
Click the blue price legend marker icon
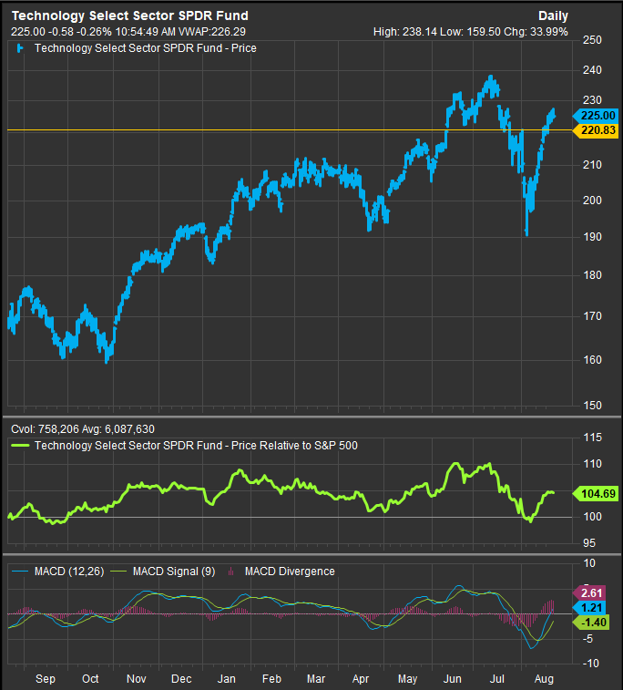[x=20, y=48]
